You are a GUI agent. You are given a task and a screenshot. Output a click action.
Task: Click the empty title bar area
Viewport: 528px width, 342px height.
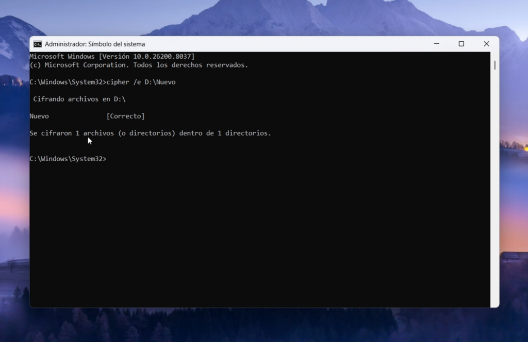click(284, 44)
